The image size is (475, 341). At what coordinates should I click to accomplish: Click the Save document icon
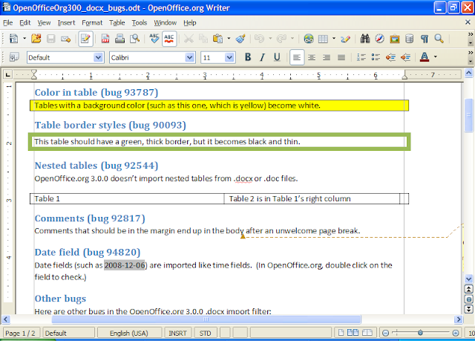pos(51,39)
